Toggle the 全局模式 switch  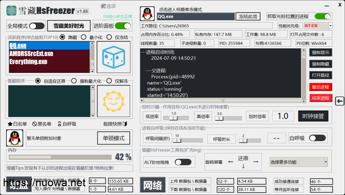coord(37,26)
